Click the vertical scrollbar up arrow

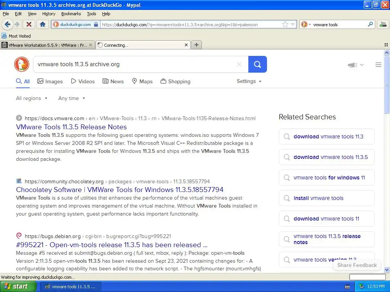[x=387, y=52]
